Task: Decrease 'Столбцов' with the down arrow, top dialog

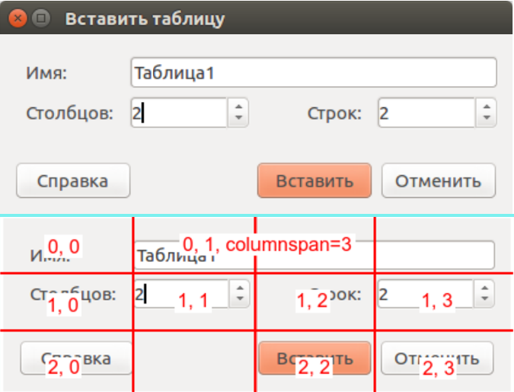Action: click(239, 120)
